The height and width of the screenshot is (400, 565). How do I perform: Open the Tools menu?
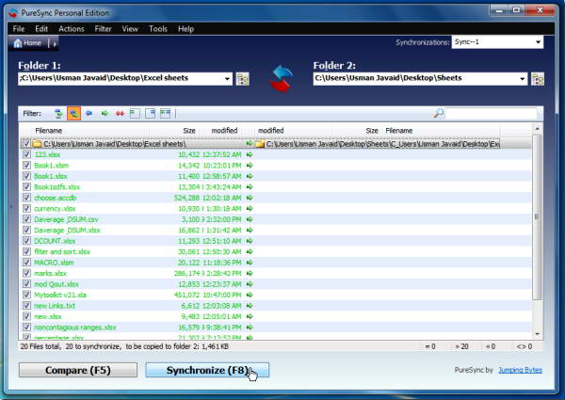[x=158, y=29]
